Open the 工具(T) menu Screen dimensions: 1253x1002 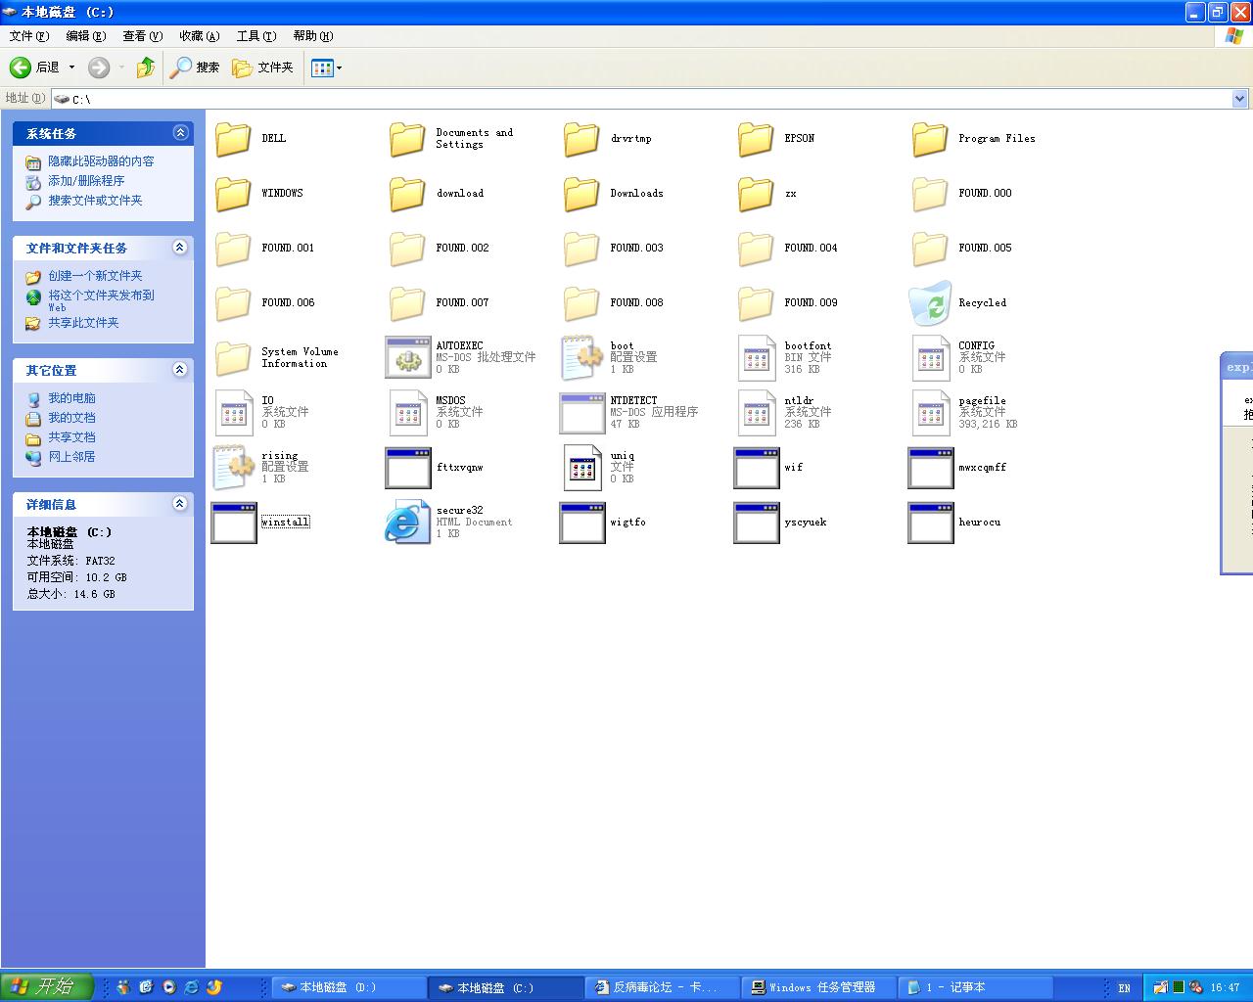click(x=256, y=36)
